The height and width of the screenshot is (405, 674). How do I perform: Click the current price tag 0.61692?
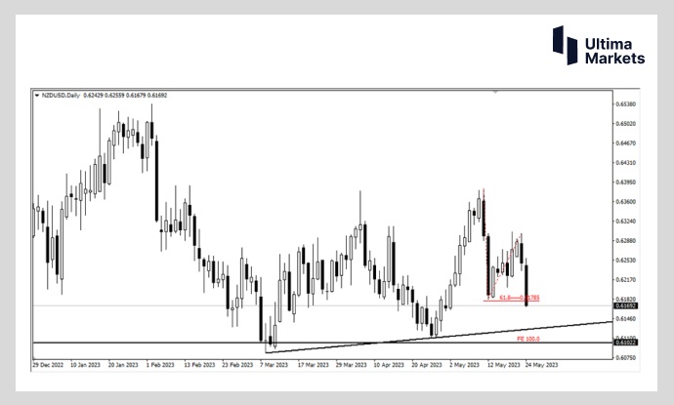pos(626,305)
